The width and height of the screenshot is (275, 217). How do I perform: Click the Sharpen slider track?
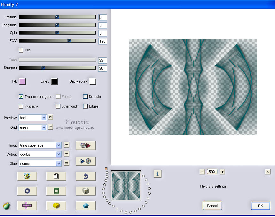pos(57,68)
